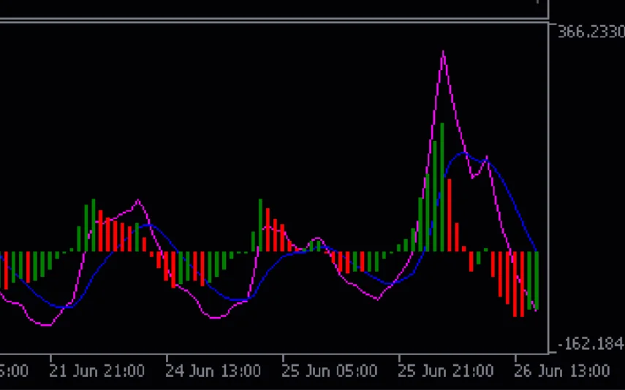
Task: Click the 25 Jun 21:00 time label
Action: (x=445, y=371)
